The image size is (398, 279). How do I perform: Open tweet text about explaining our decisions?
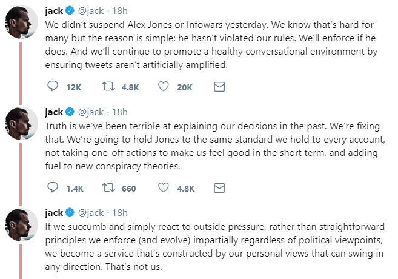[x=214, y=146]
